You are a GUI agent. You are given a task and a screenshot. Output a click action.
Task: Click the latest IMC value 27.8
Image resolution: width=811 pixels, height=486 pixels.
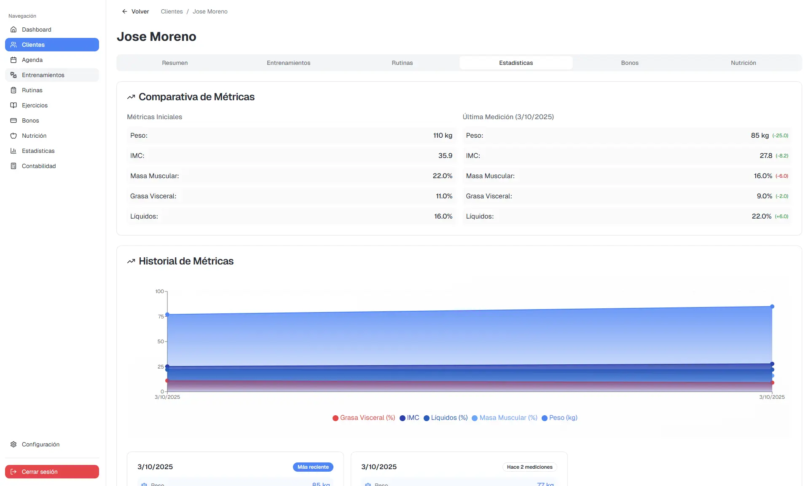coord(766,156)
